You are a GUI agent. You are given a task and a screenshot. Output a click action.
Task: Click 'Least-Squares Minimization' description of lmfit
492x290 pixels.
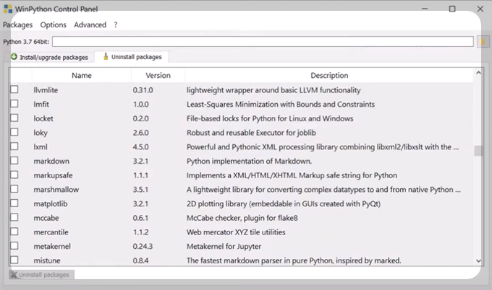coord(281,104)
